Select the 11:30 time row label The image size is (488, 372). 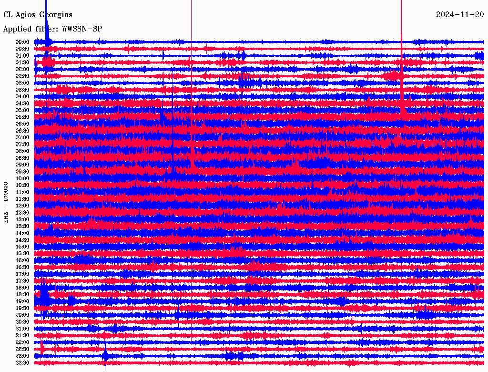click(22, 199)
